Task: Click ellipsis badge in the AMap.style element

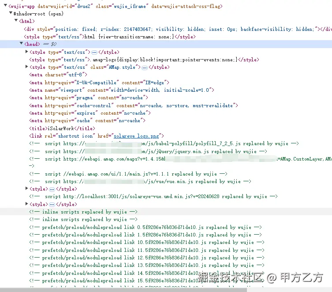Action: (x=144, y=67)
